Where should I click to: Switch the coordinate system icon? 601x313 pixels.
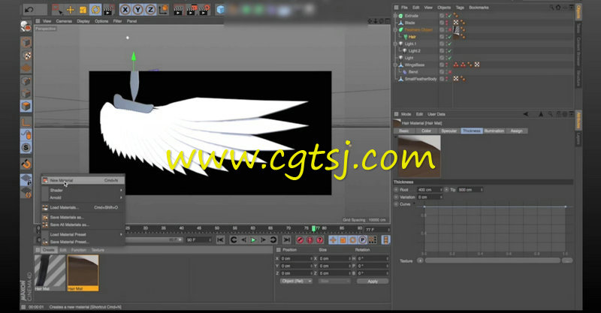(x=164, y=10)
